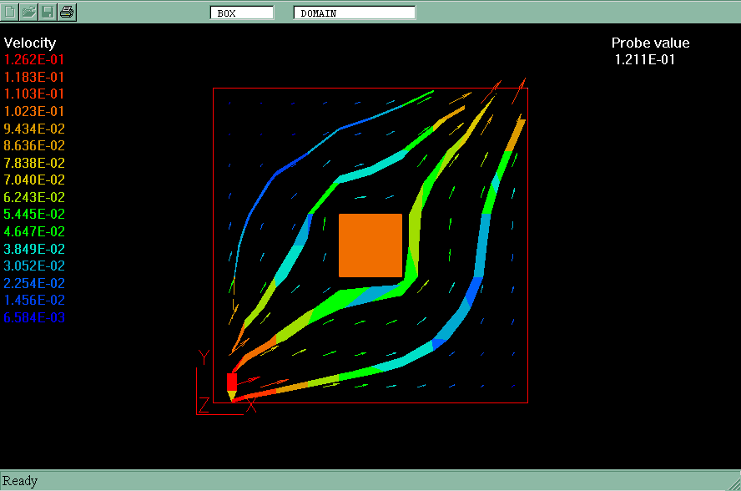Click the red X axis label
The image size is (741, 491).
click(251, 406)
